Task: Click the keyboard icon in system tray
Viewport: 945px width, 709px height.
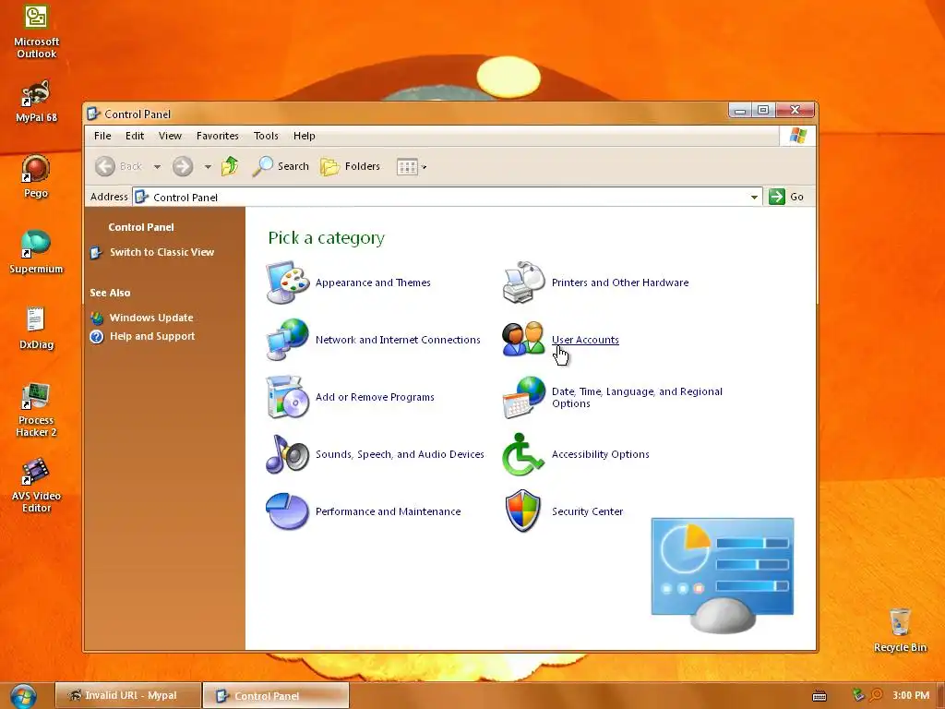Action: (819, 696)
